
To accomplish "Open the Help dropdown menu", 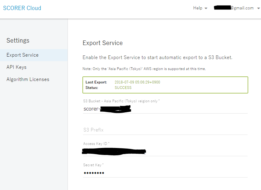I will pyautogui.click(x=200, y=8).
